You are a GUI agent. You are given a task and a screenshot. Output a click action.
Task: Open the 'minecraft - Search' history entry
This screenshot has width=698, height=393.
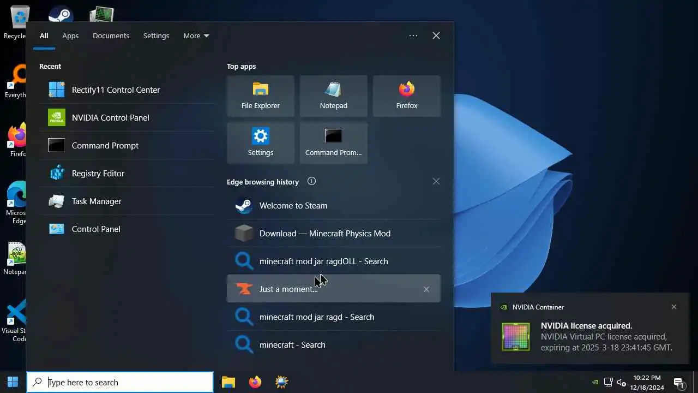(334, 344)
